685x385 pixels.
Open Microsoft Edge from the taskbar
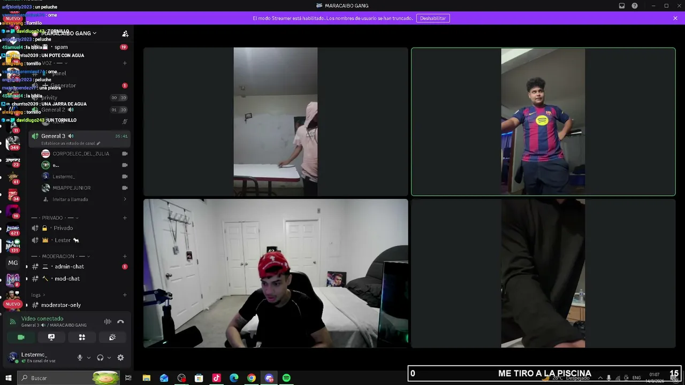[234, 378]
